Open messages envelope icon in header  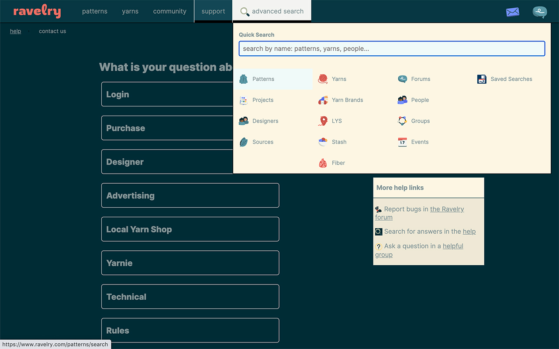point(513,12)
